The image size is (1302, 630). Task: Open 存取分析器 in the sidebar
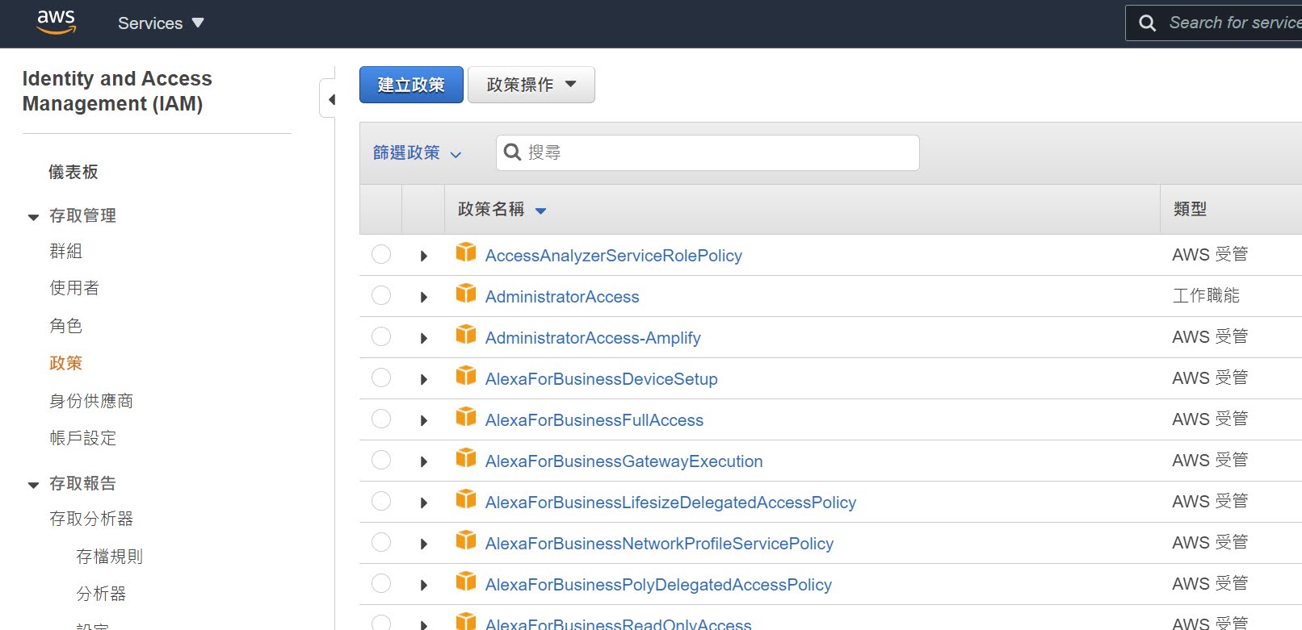91,519
